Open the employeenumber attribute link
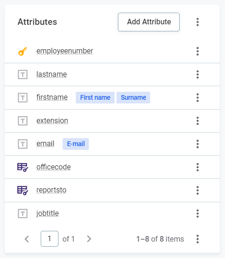 65,51
